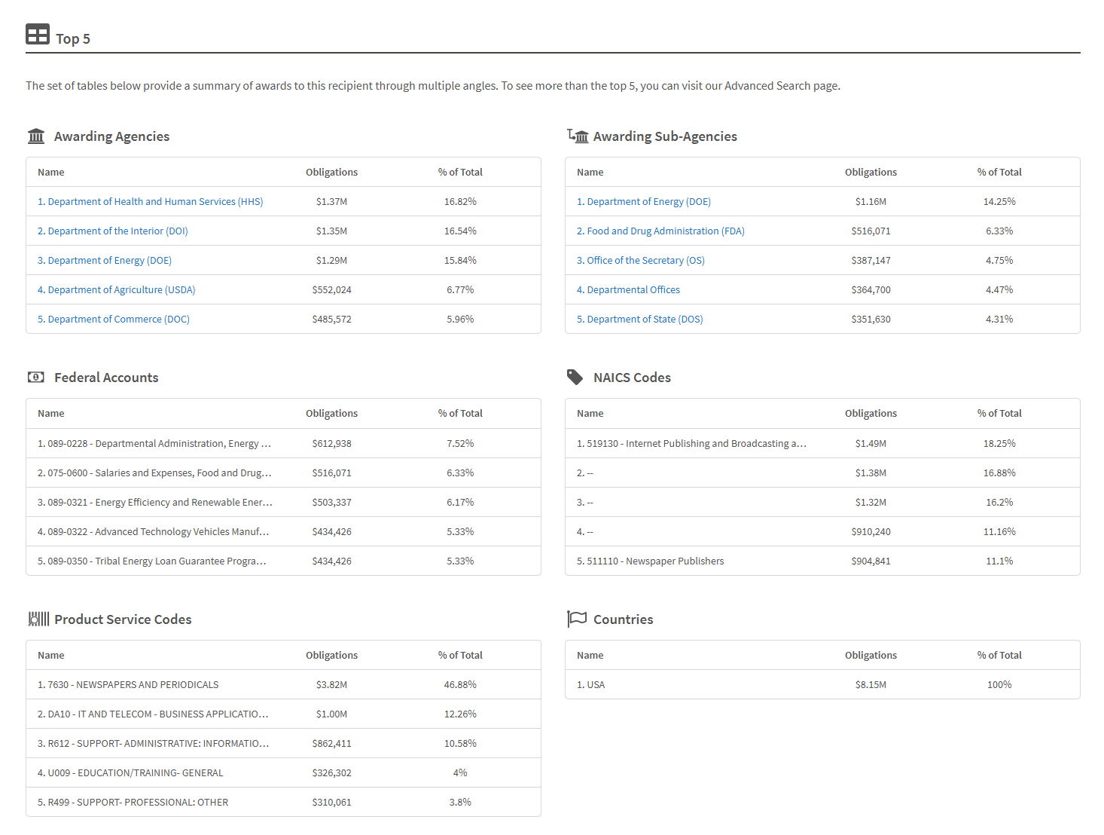Click the Product Service Codes barcode icon

38,619
